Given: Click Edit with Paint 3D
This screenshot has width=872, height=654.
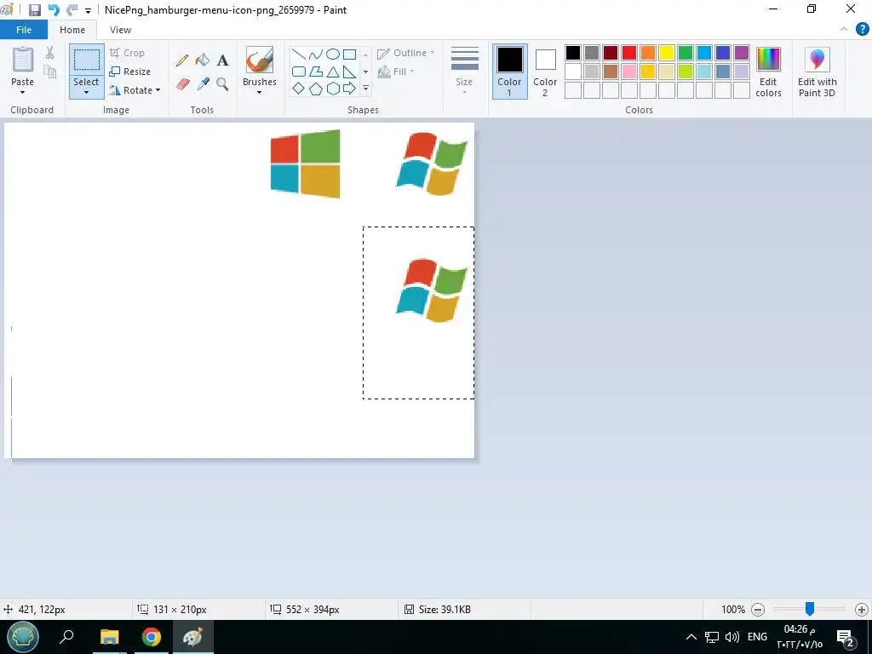Looking at the screenshot, I should click(817, 72).
